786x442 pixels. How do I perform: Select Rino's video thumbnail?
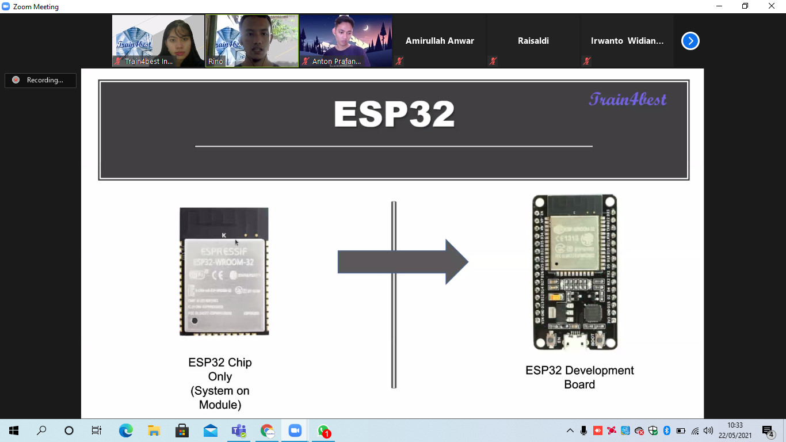[x=252, y=41]
